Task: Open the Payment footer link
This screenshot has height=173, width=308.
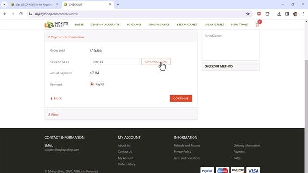Action: 239,152
